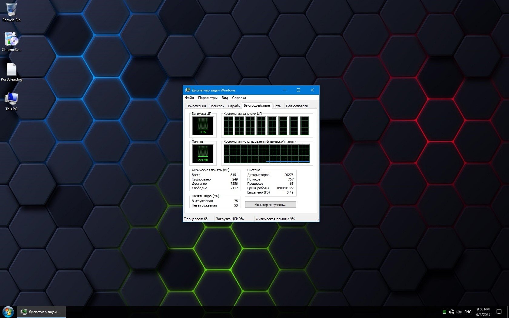Click status bar entry Процессов: 65
The image size is (509, 318).
tap(196, 219)
